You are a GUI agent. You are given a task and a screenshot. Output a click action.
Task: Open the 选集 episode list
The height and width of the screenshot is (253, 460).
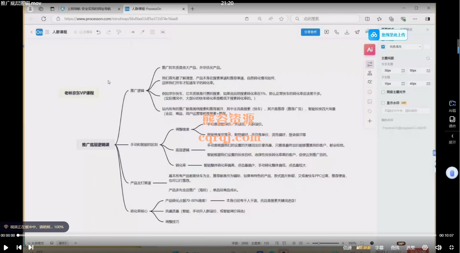(410, 248)
